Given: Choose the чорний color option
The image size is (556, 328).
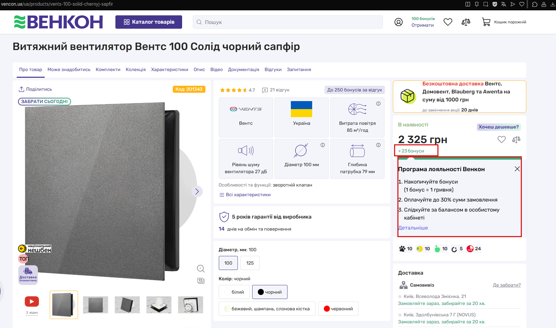Looking at the screenshot, I should point(270,292).
